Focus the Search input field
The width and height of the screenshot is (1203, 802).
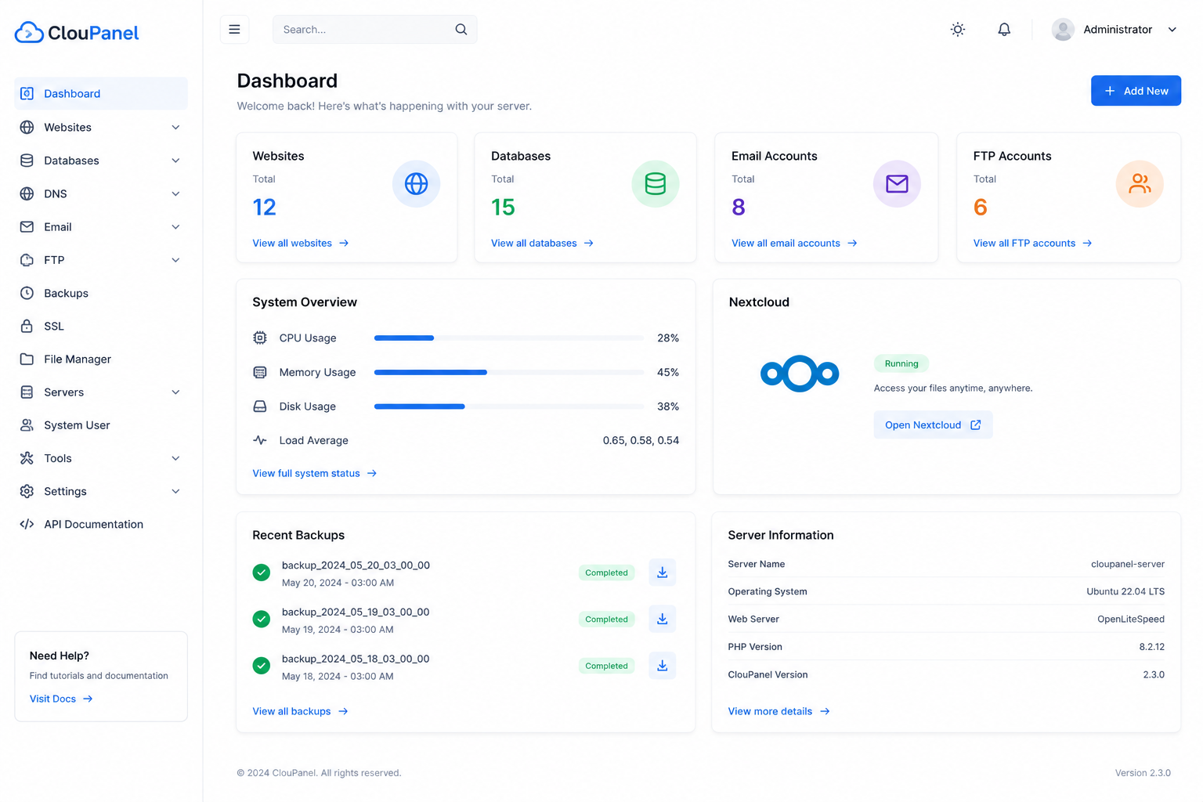[374, 30]
